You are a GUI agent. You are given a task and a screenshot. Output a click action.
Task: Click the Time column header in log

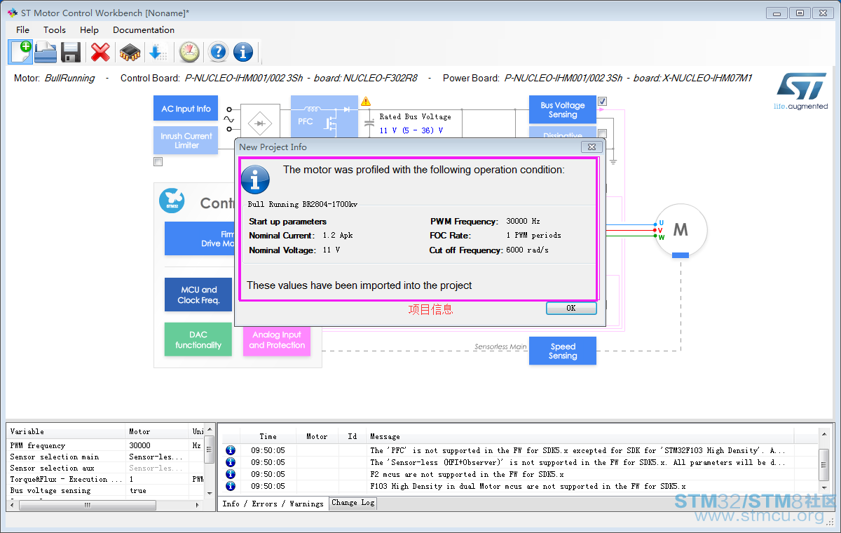[x=268, y=436]
